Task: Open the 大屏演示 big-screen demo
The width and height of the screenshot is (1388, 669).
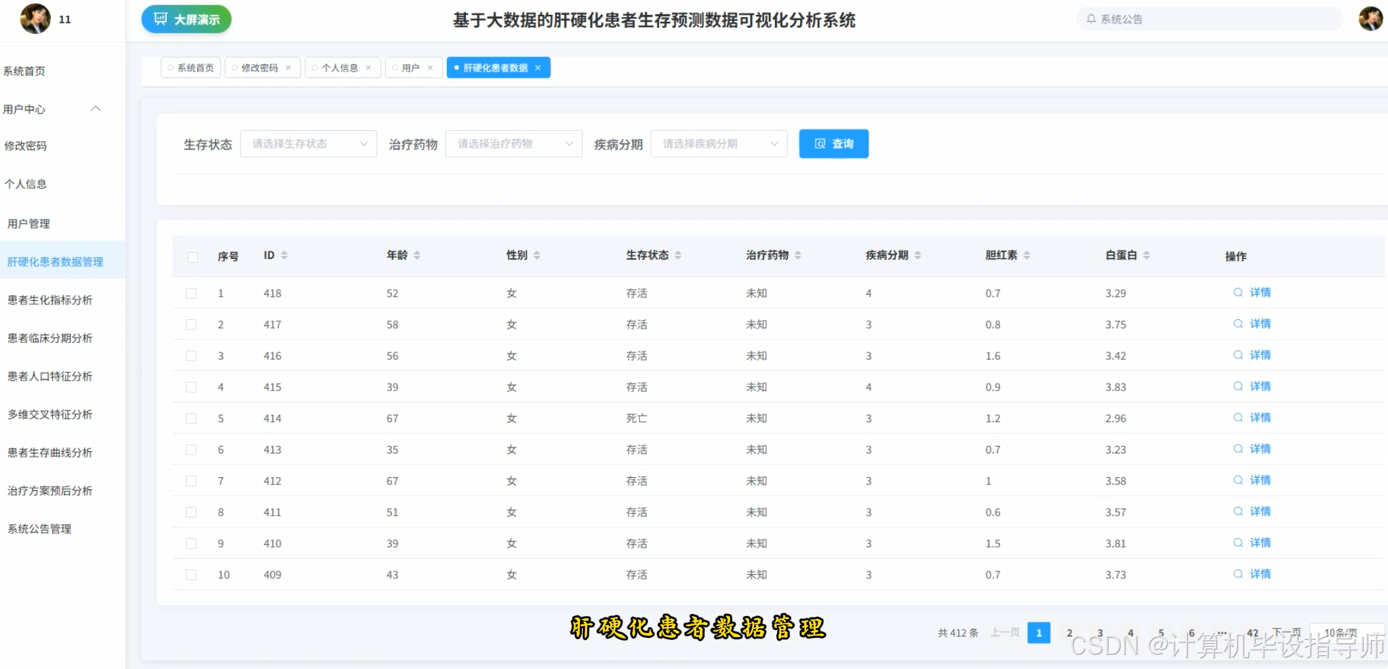Action: 186,19
